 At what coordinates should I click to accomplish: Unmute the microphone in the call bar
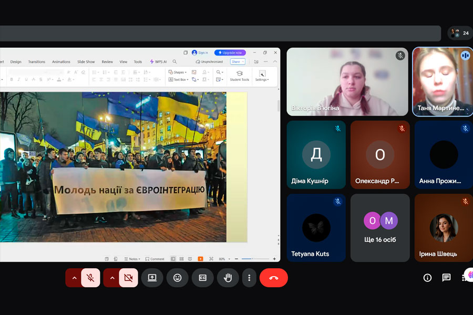click(x=90, y=278)
